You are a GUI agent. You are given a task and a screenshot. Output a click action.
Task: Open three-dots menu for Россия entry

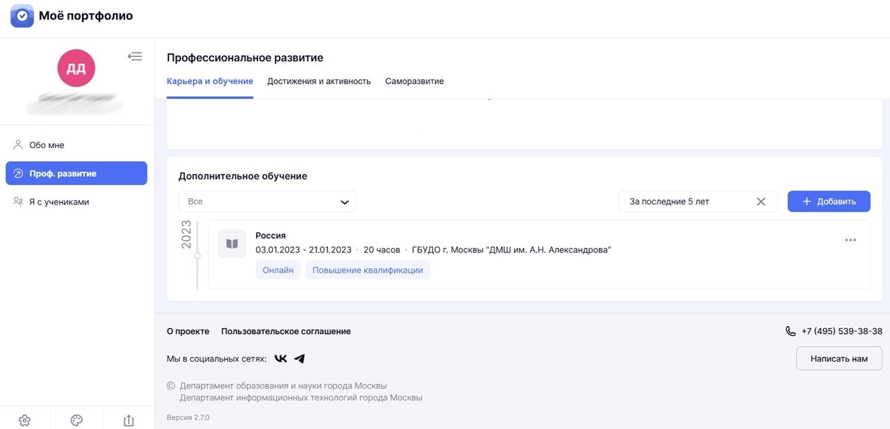(850, 240)
